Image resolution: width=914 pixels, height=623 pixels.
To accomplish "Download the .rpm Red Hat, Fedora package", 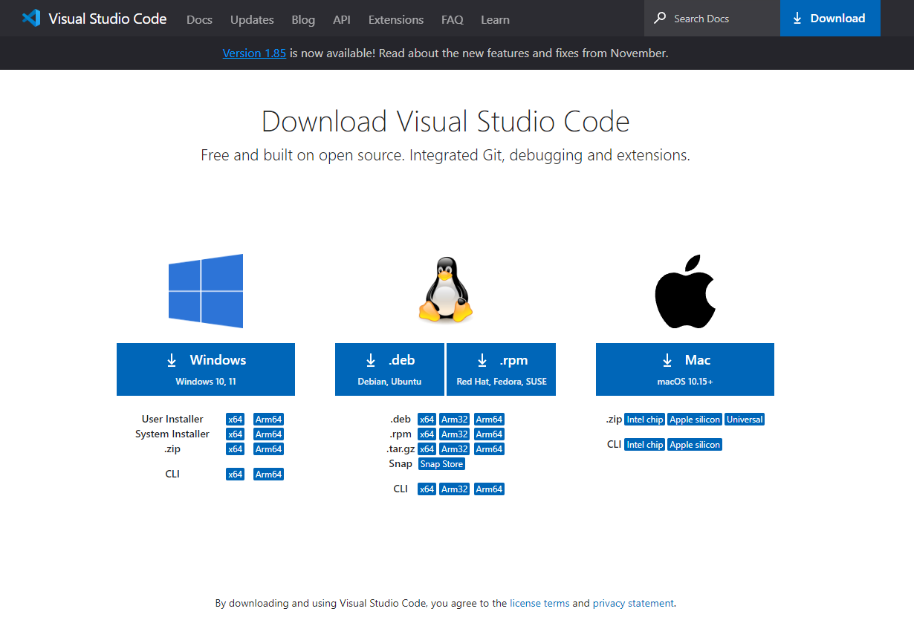I will [x=502, y=369].
